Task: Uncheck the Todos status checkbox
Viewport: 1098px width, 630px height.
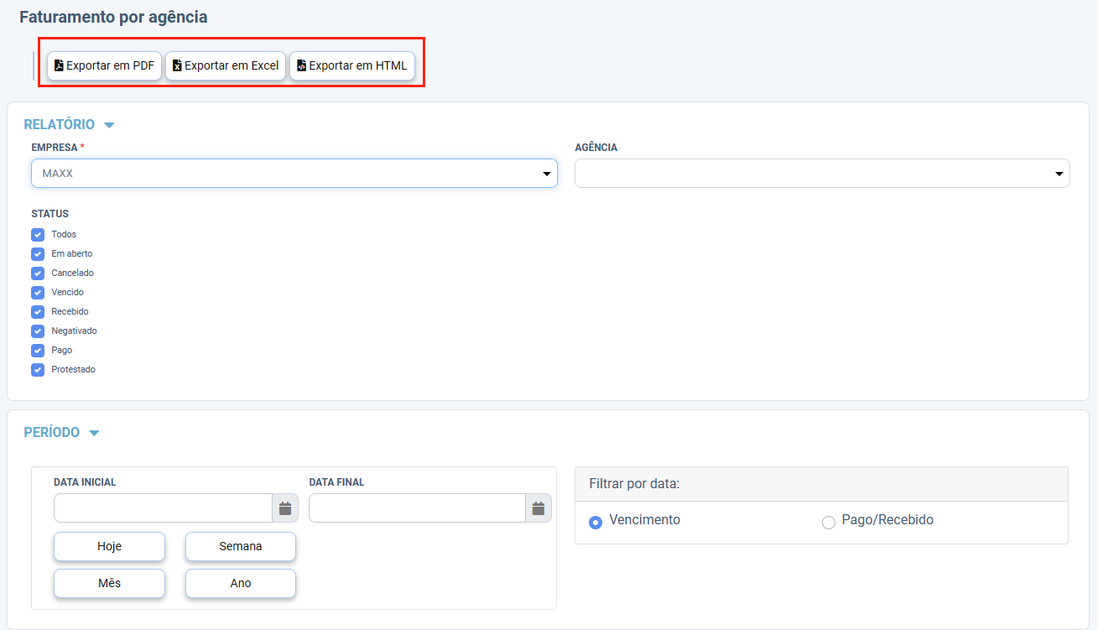Action: (38, 235)
